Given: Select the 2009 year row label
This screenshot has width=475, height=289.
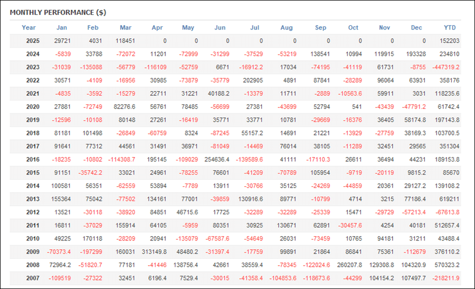Looking at the screenshot, I should pyautogui.click(x=33, y=252).
